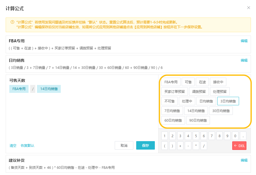Add 90日均销售 to the formula
This screenshot has width=256, height=175.
tap(198, 120)
